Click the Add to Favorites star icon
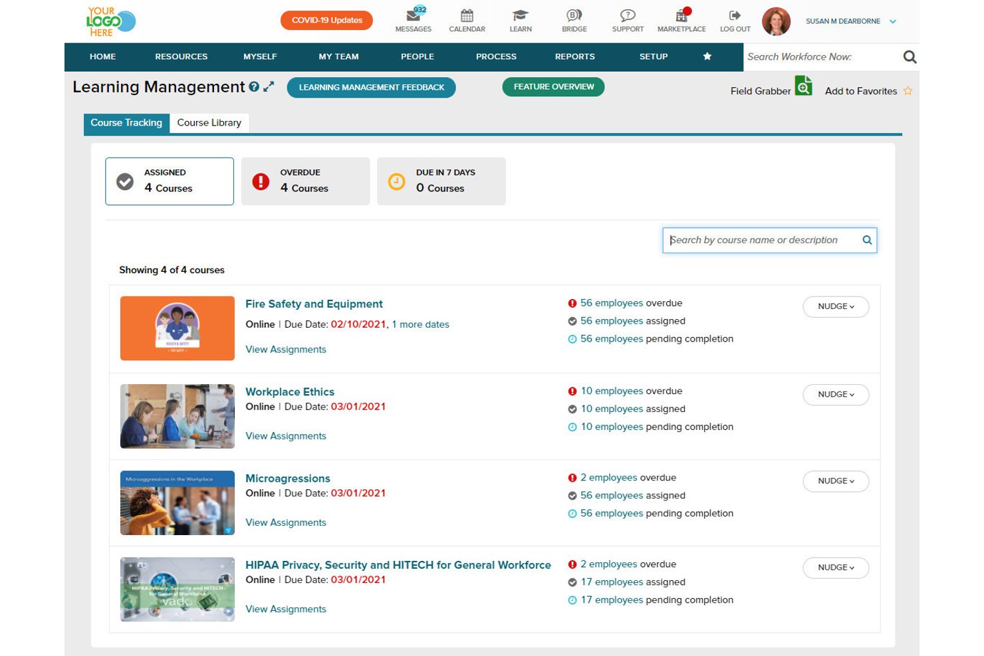Image resolution: width=984 pixels, height=656 pixels. coord(908,91)
